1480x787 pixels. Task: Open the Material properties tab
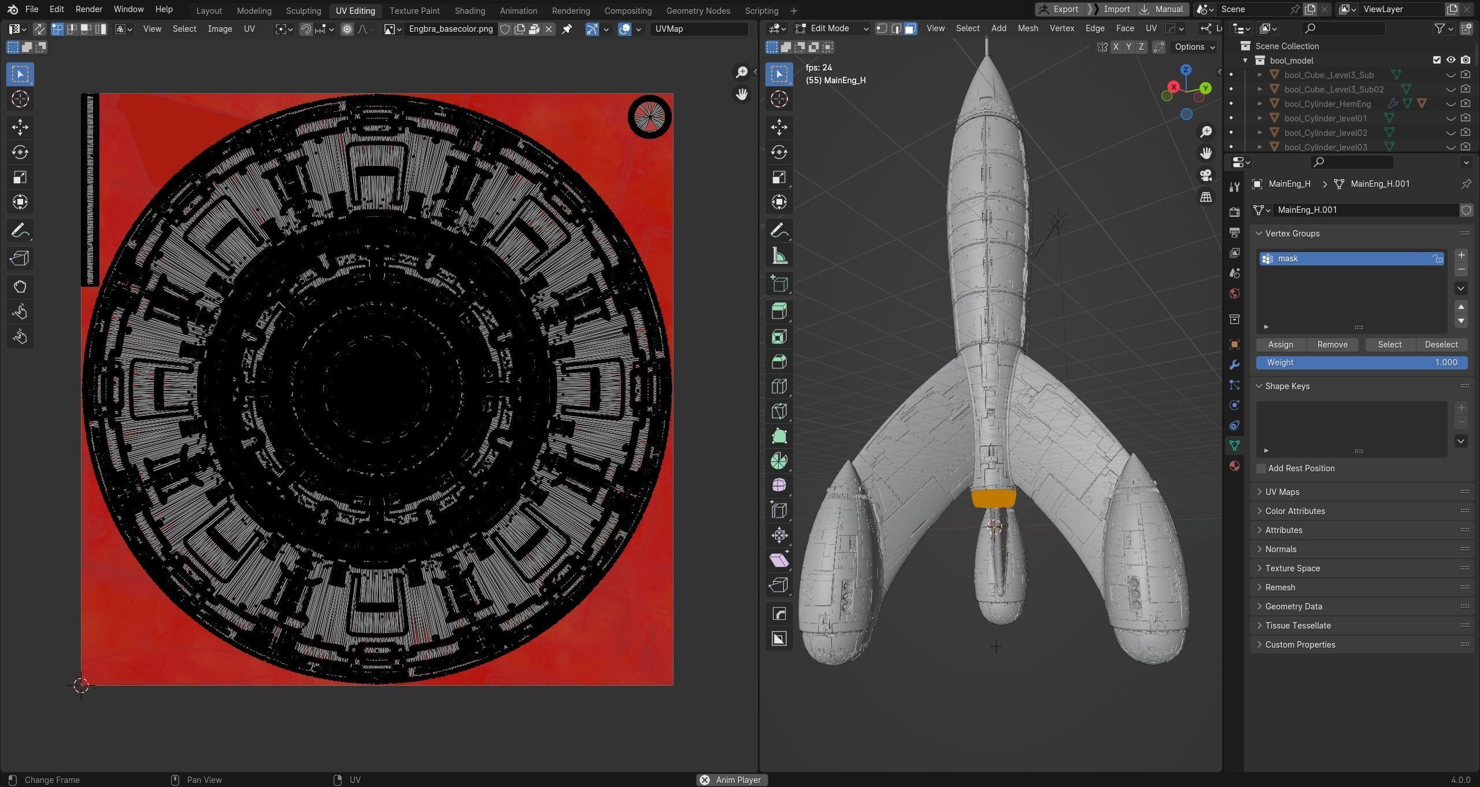(x=1234, y=465)
